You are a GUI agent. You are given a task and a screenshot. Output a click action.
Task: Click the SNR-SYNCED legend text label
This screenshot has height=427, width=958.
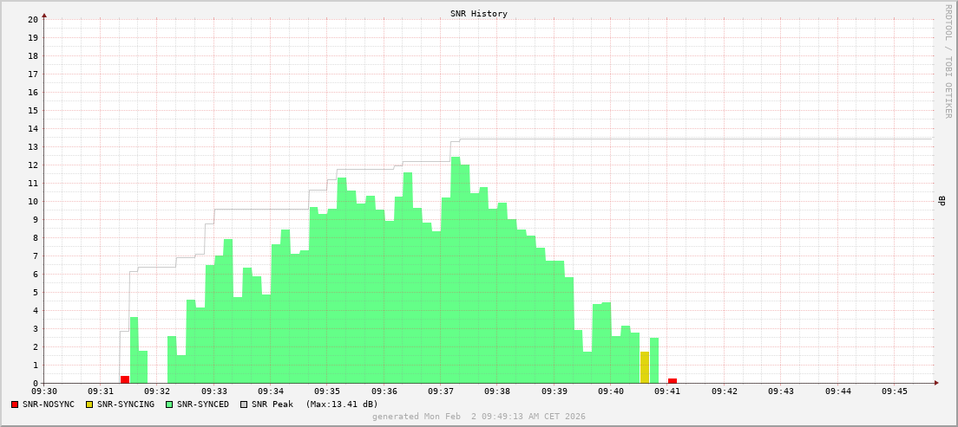203,404
